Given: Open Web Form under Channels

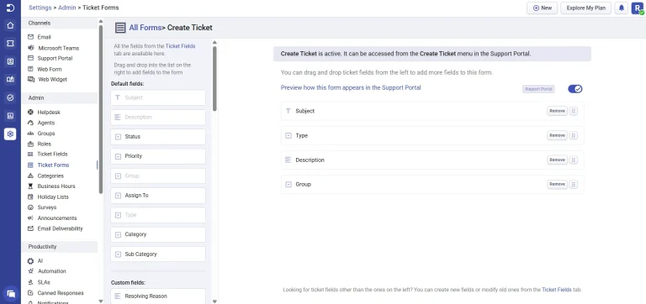Looking at the screenshot, I should pyautogui.click(x=50, y=69).
